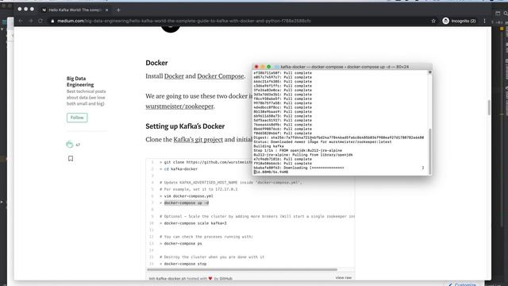The image size is (508, 286).
Task: Click the gist horizontal scrollbar
Action: pos(242,269)
